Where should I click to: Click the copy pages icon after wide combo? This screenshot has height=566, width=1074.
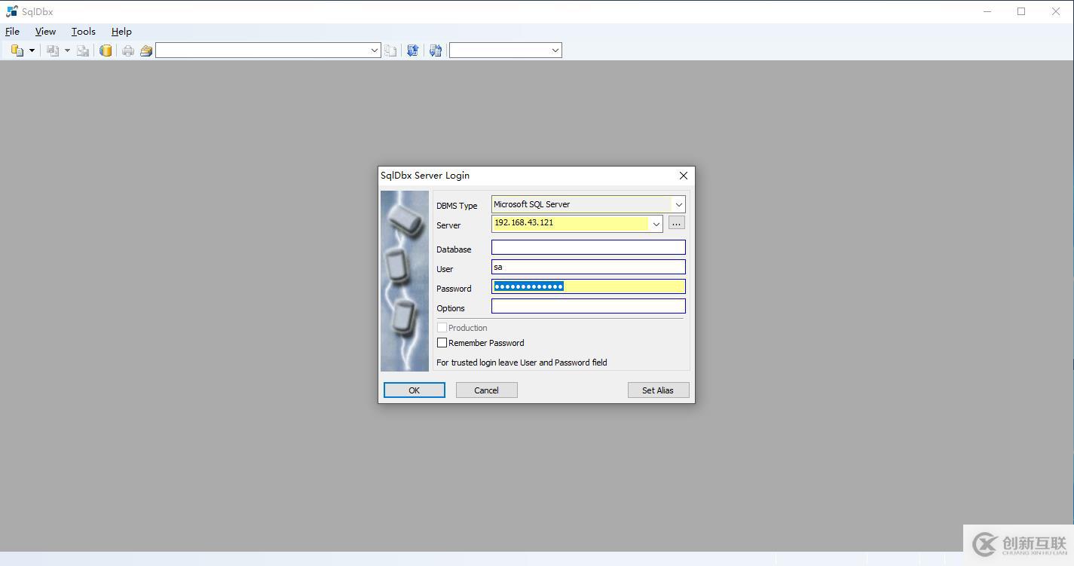[x=390, y=50]
